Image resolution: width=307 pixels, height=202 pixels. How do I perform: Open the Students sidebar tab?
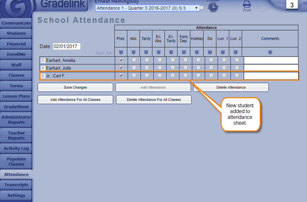pos(16,34)
